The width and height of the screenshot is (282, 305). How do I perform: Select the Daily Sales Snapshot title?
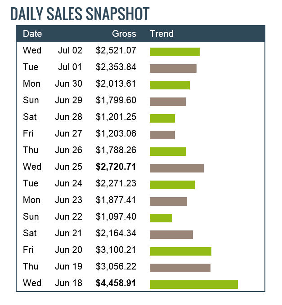(x=79, y=14)
